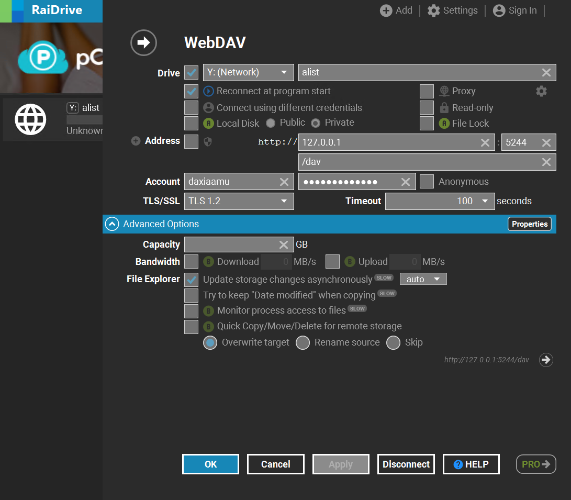Click the plus icon beside Address
571x500 pixels.
click(136, 141)
